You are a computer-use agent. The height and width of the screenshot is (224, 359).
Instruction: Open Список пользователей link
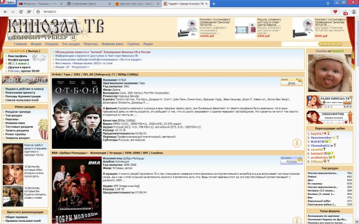22,100
